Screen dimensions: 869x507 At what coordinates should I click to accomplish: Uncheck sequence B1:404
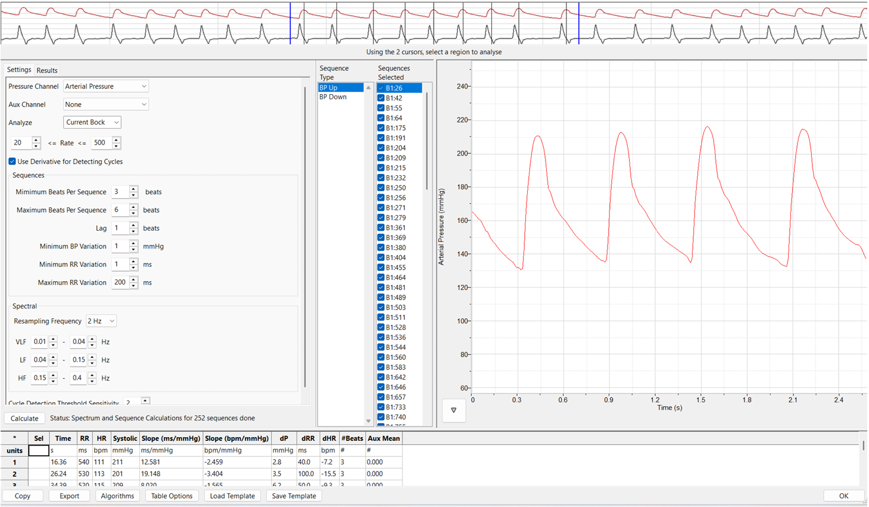(381, 257)
